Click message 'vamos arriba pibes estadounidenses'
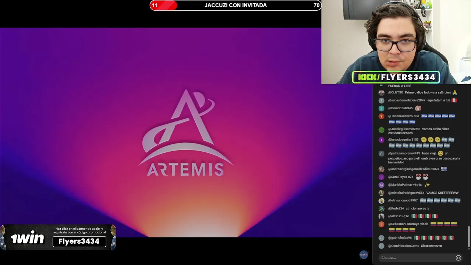 pos(419,131)
